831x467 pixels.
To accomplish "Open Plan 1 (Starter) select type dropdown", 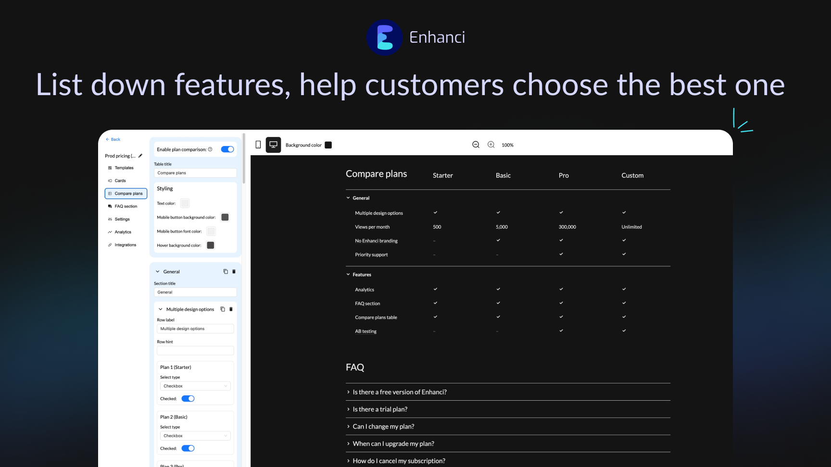I will [x=195, y=386].
